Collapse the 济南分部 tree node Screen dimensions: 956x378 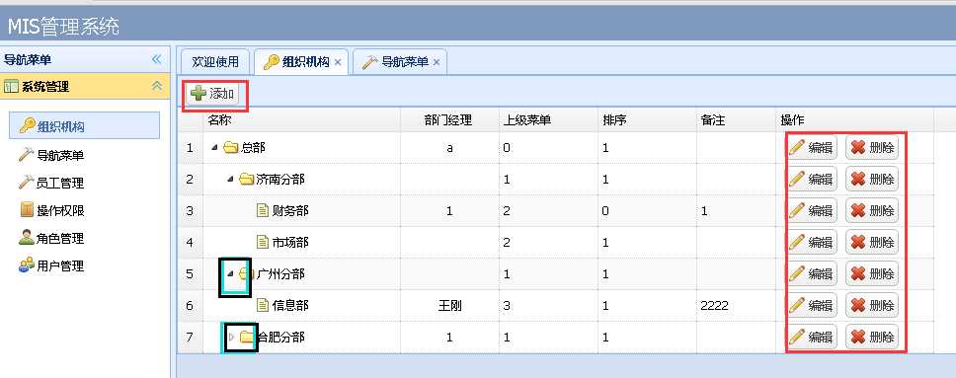[x=230, y=180]
